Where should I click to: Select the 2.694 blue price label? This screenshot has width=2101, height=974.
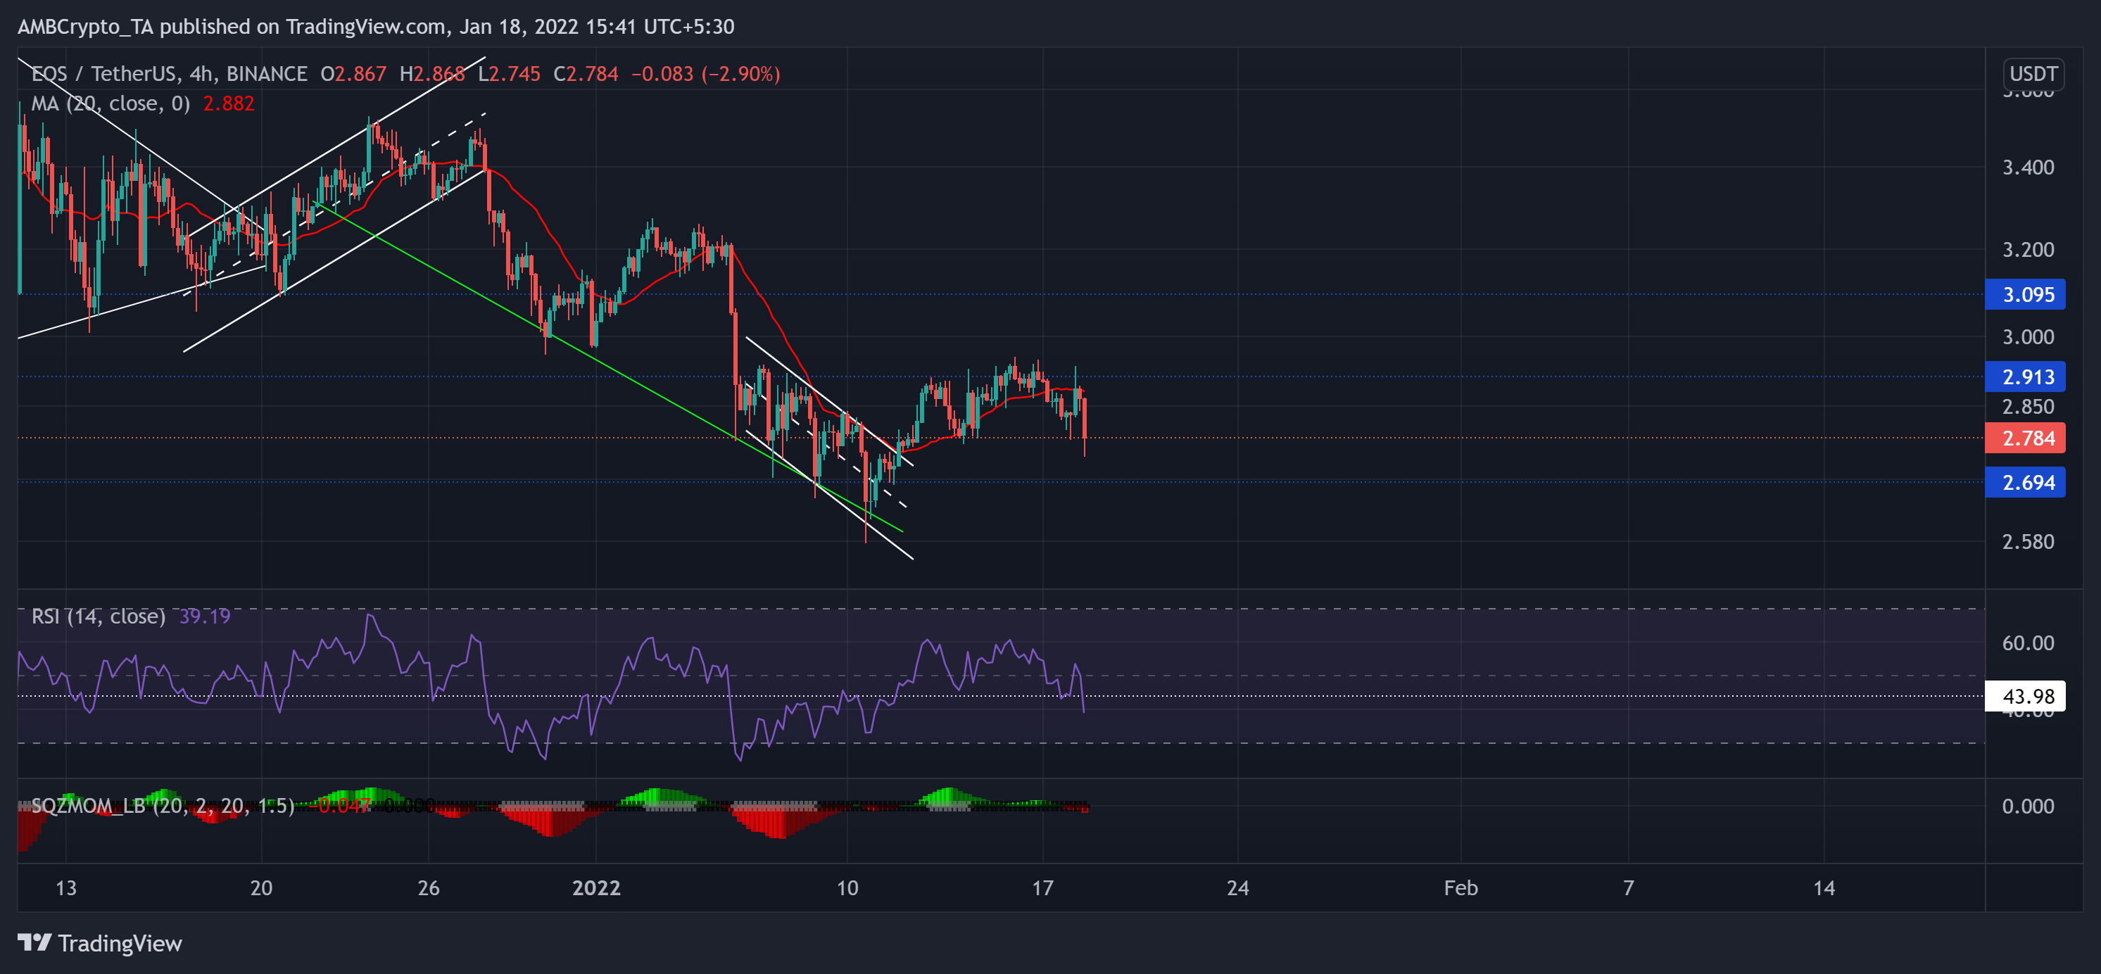(2026, 482)
